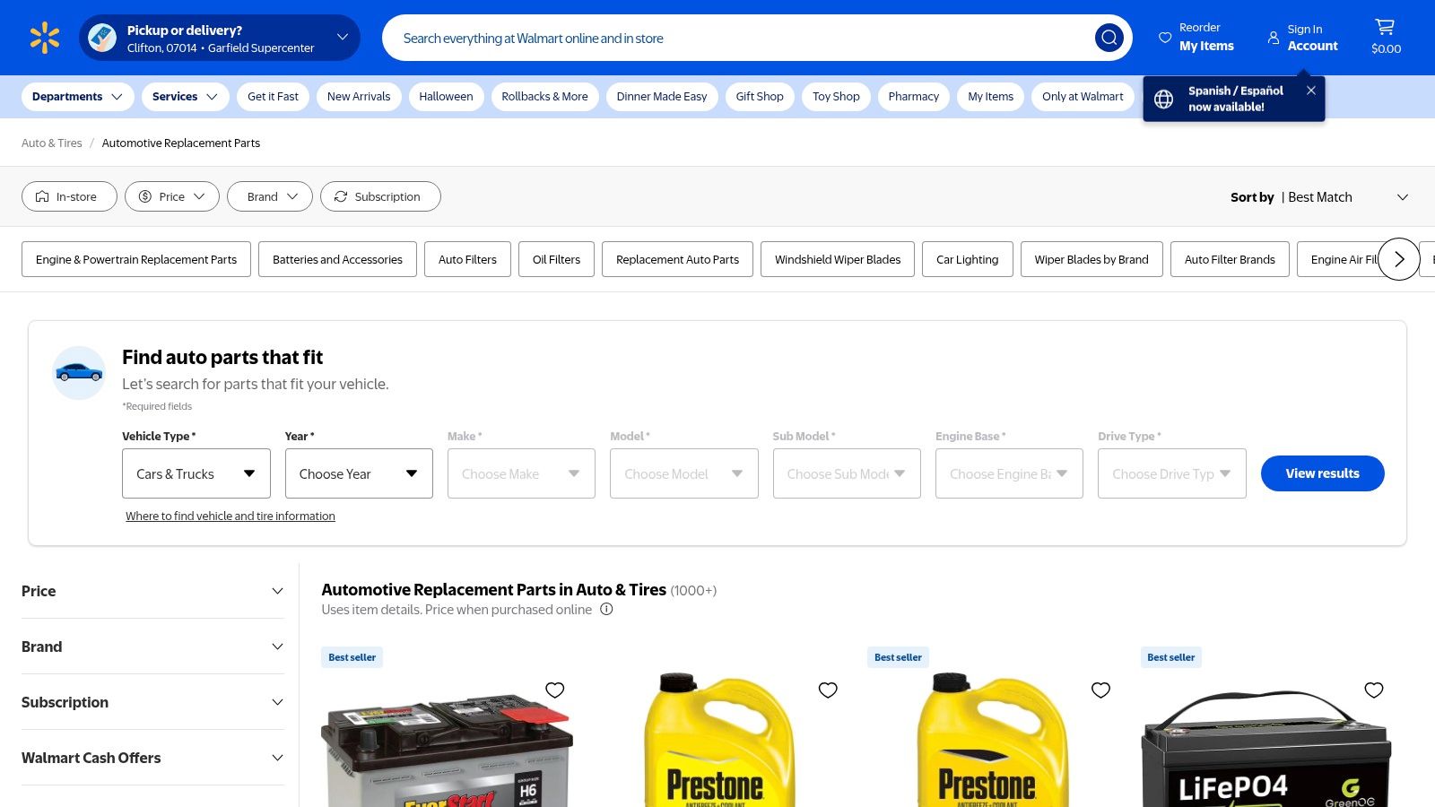Screen dimensions: 1435x807
Task: Select Auto Filters category
Action: coord(467,259)
